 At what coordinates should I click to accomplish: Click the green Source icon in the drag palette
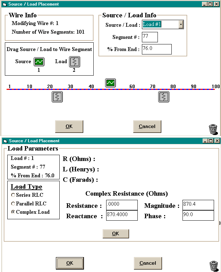click(39, 62)
